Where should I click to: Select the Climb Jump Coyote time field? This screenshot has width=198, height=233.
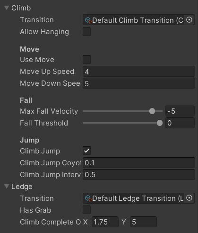coord(139,163)
